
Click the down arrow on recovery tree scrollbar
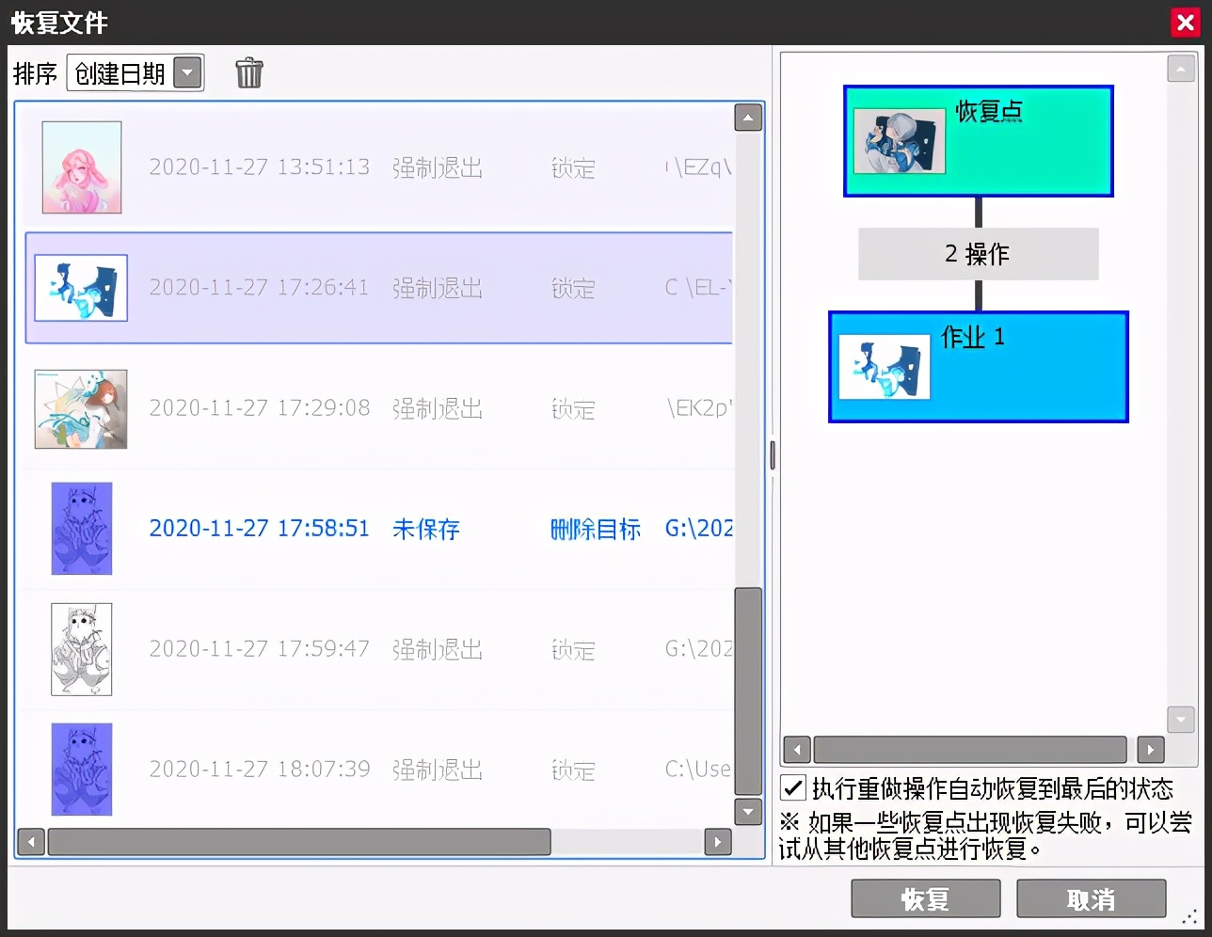[1180, 719]
